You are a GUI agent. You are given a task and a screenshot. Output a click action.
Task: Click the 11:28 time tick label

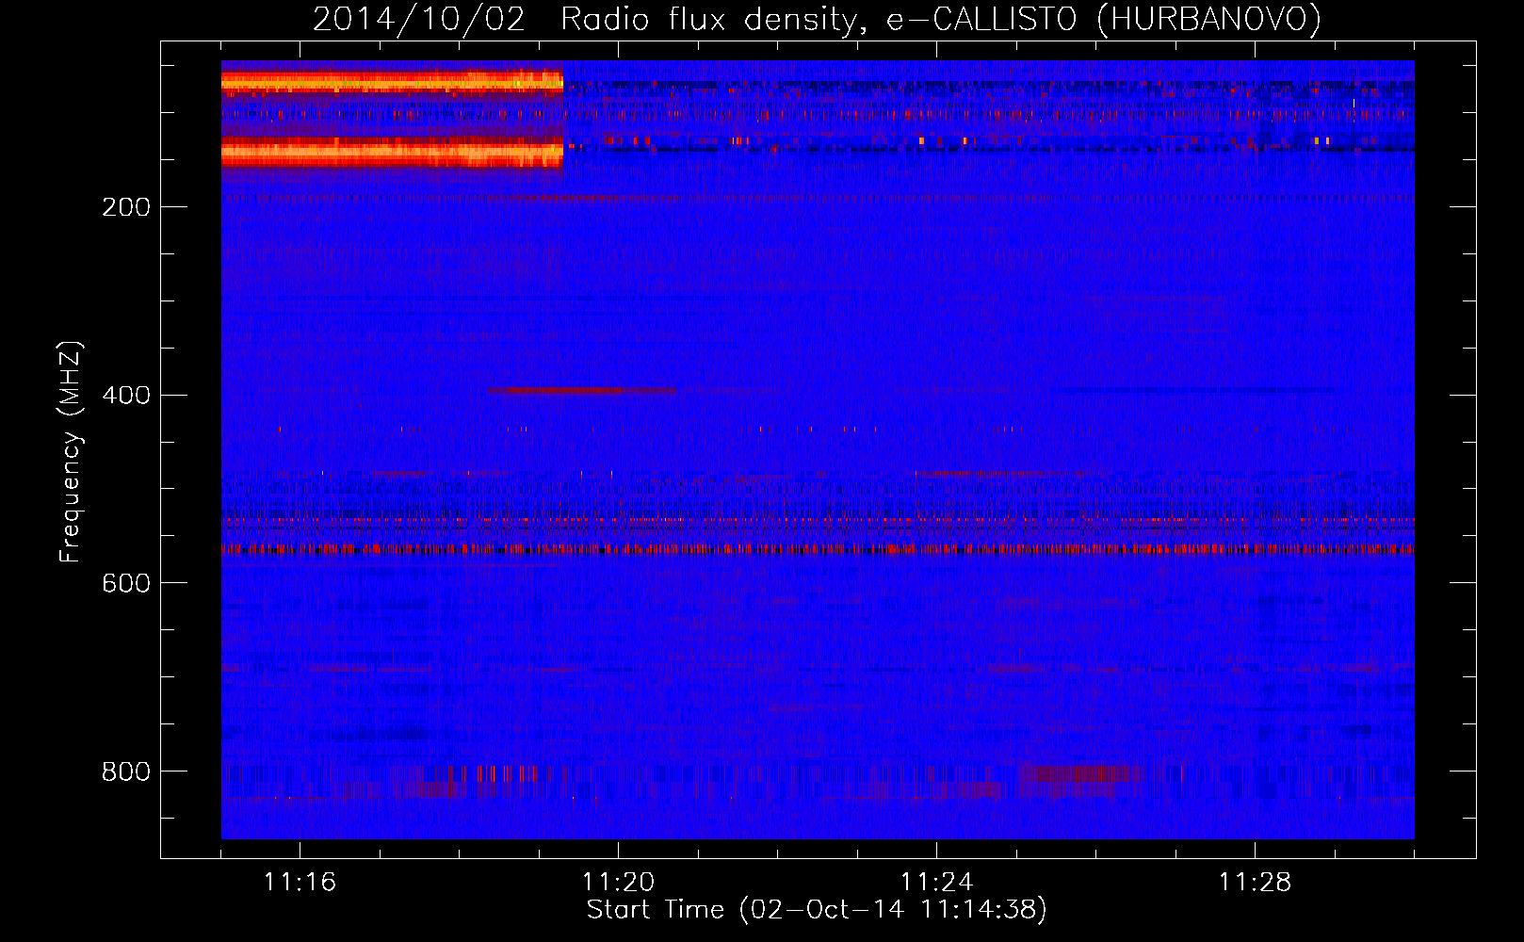click(1255, 883)
